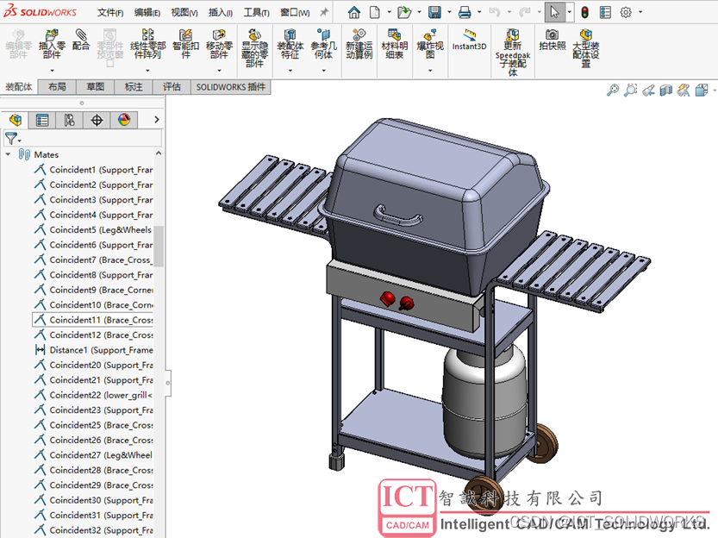
Task: Click the Zoom to Fit magnifier icon
Action: pyautogui.click(x=612, y=90)
